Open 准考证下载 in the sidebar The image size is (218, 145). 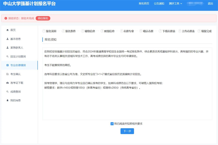[19, 83]
